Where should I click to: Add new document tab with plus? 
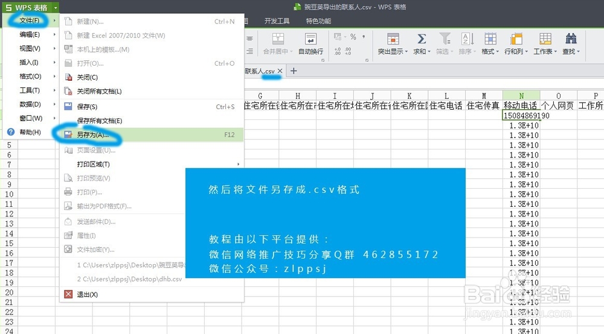click(294, 71)
